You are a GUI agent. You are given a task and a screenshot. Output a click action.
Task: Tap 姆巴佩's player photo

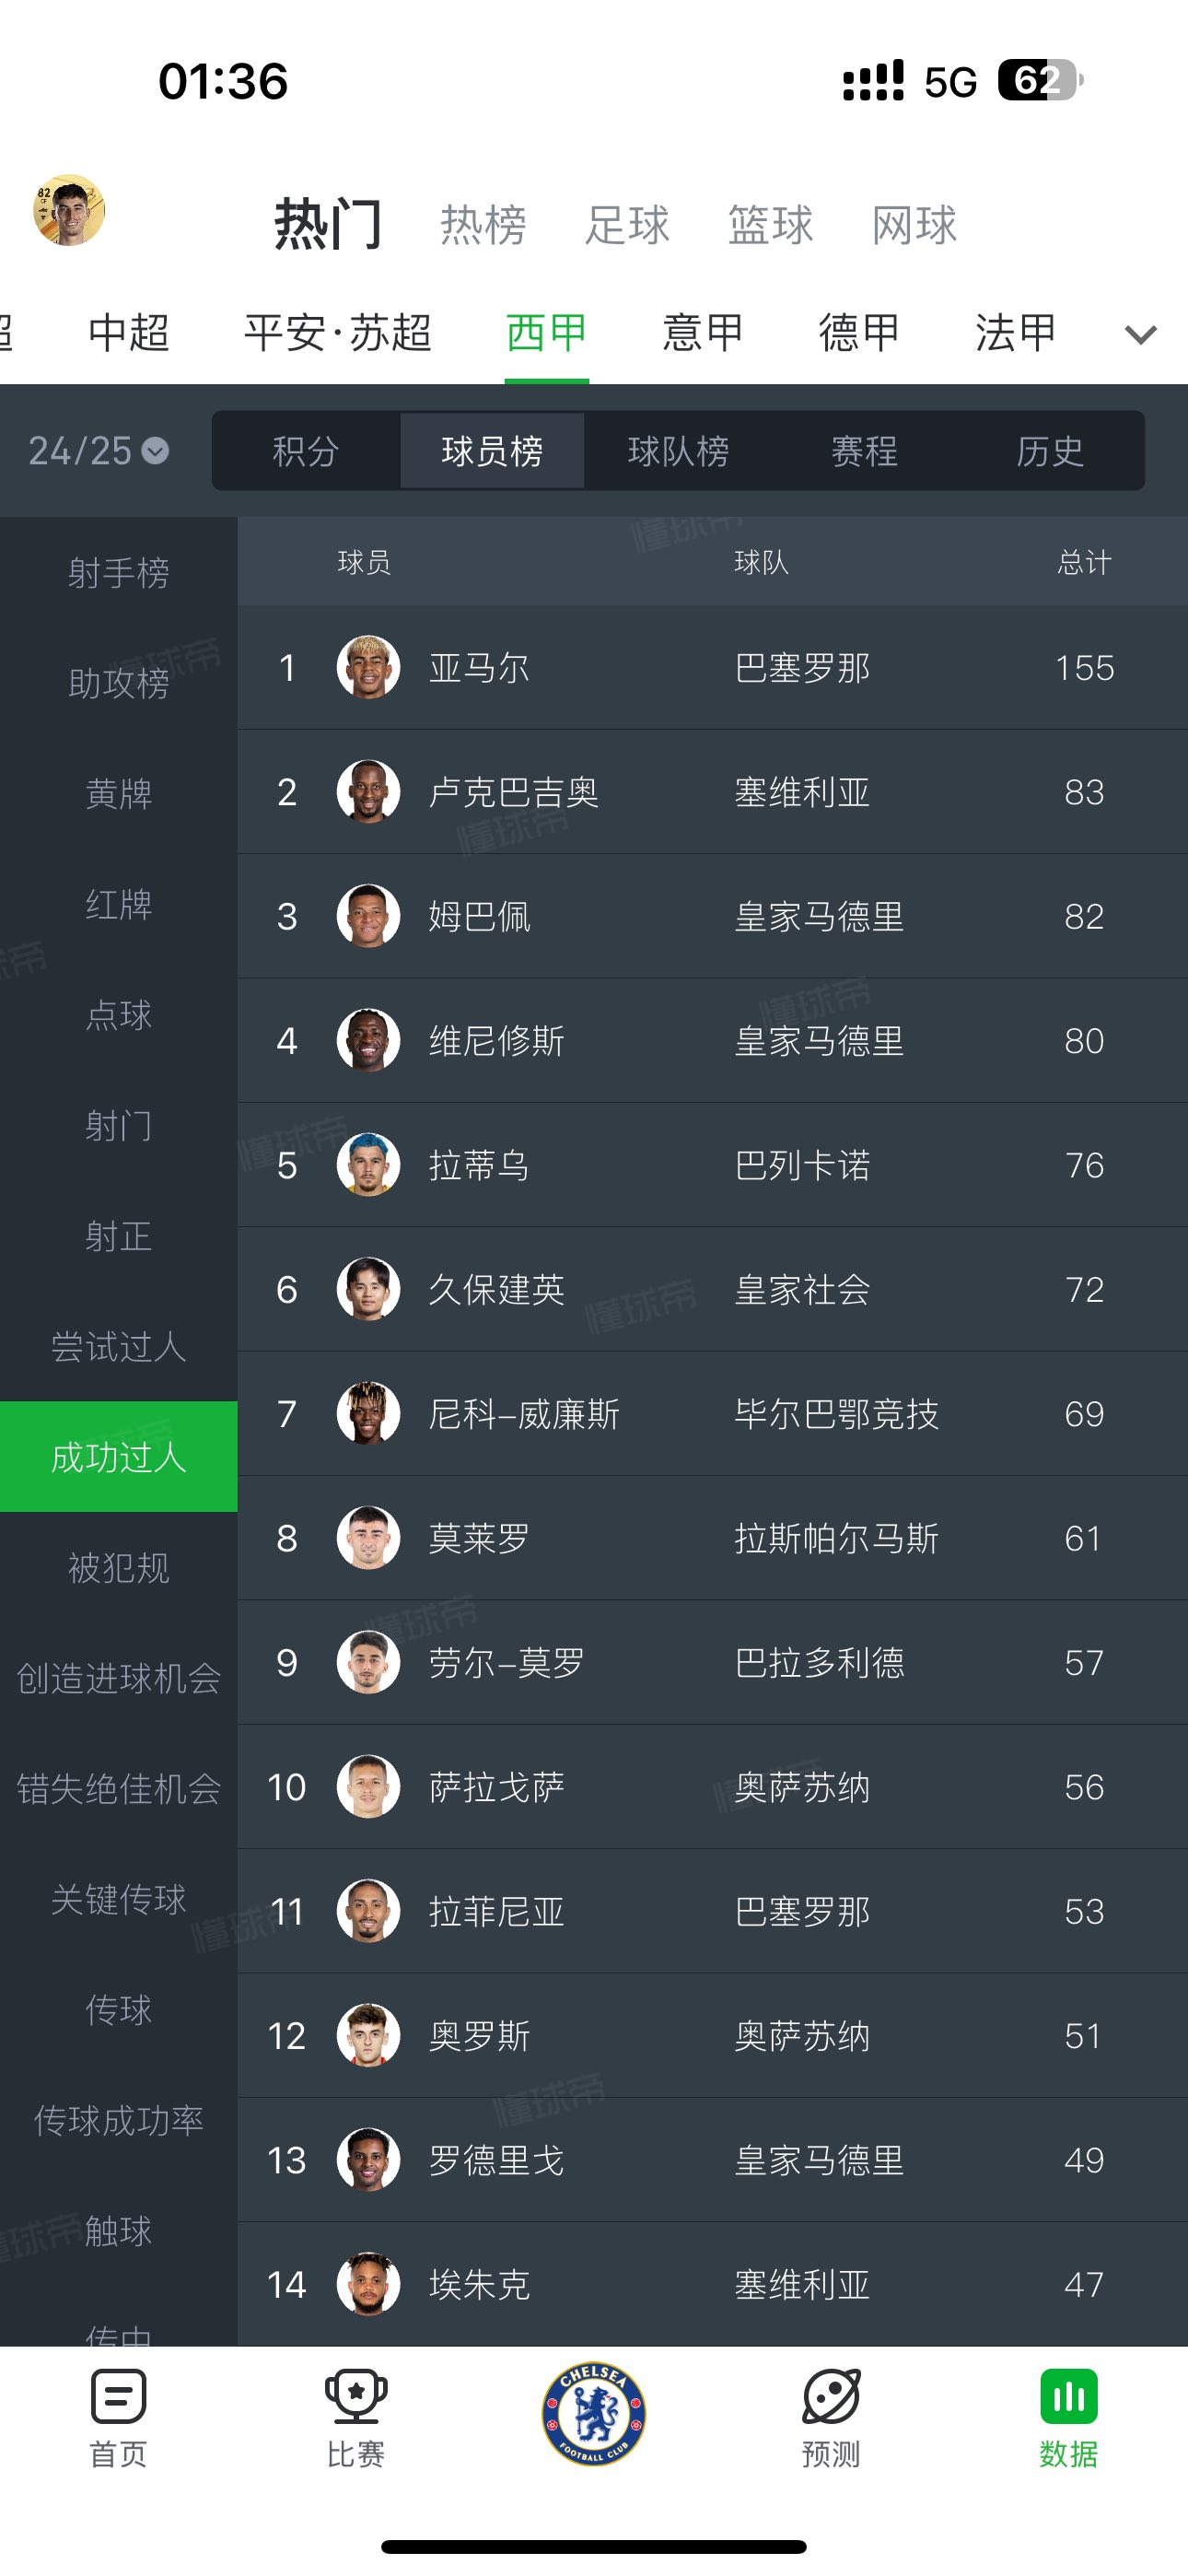tap(368, 916)
